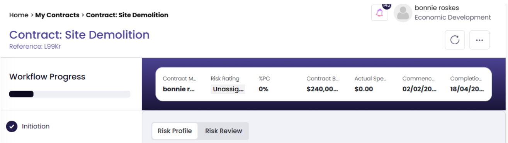508x143 pixels.
Task: Click the Completion date value
Action: tap(467, 89)
